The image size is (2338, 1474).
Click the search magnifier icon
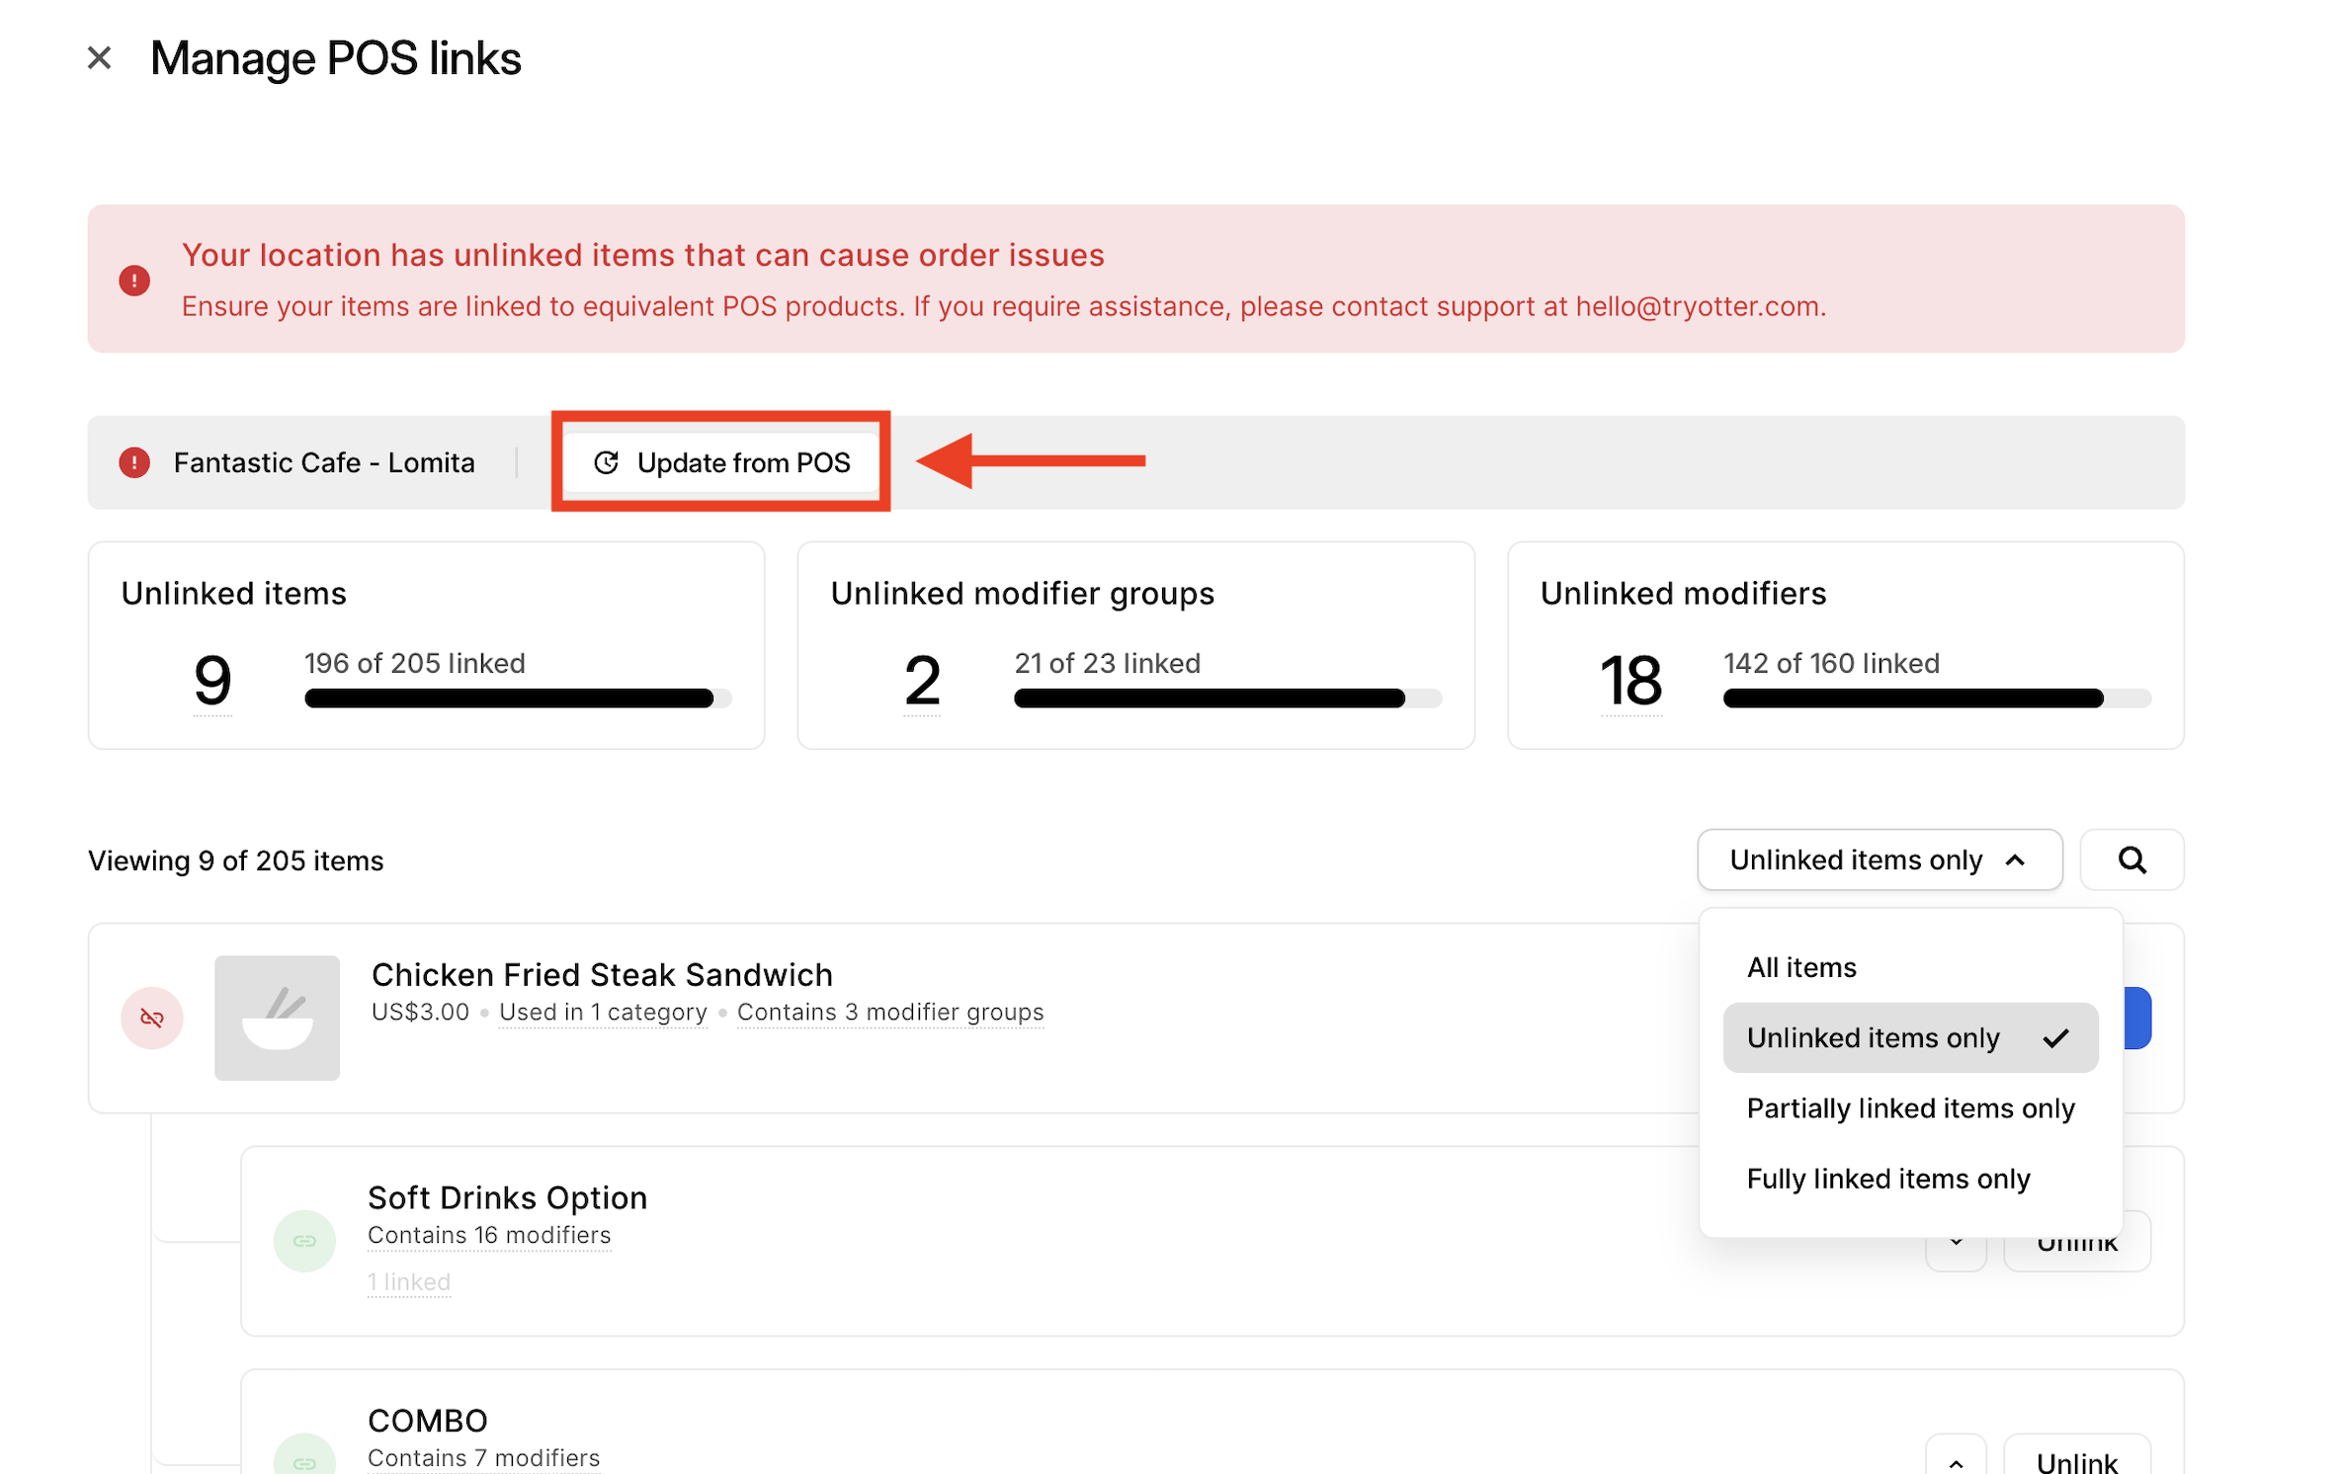2131,860
